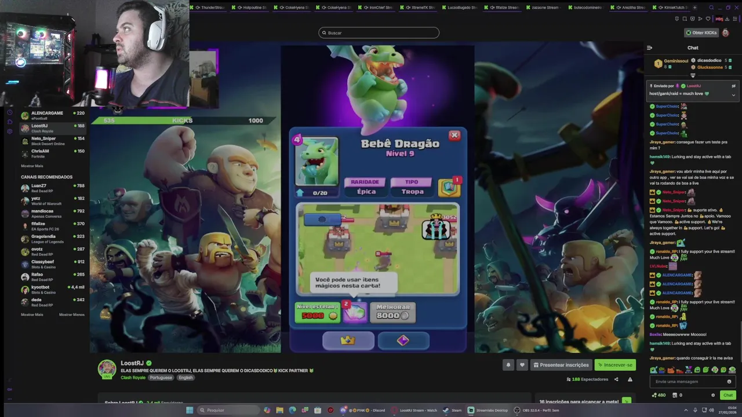Close the Bebê Dragão card popup

click(454, 135)
